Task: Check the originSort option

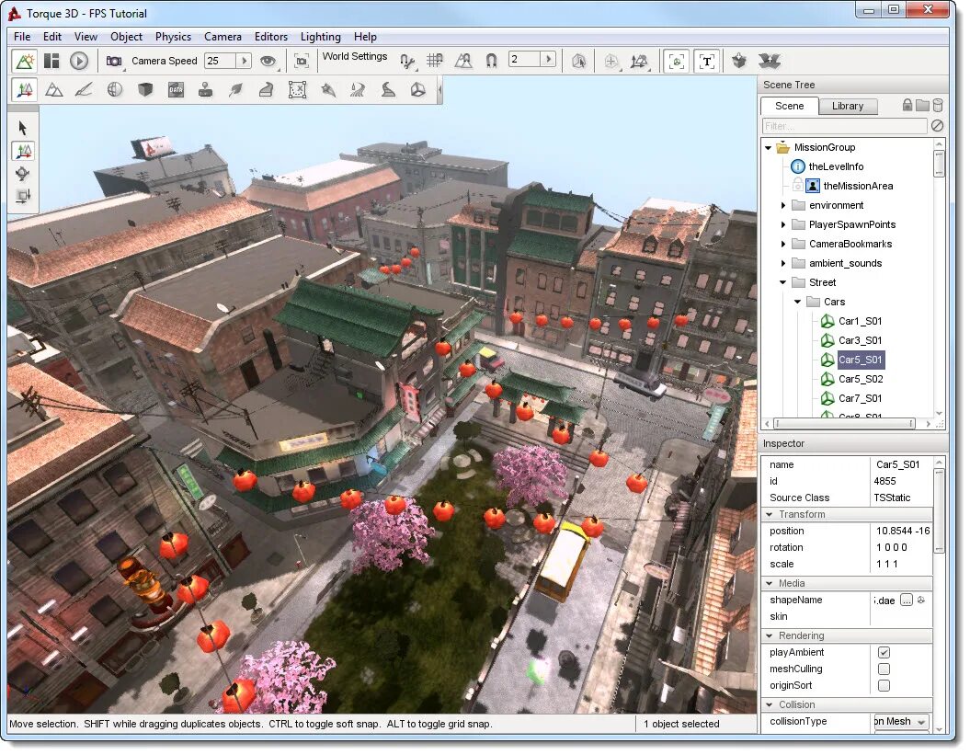Action: tap(884, 685)
